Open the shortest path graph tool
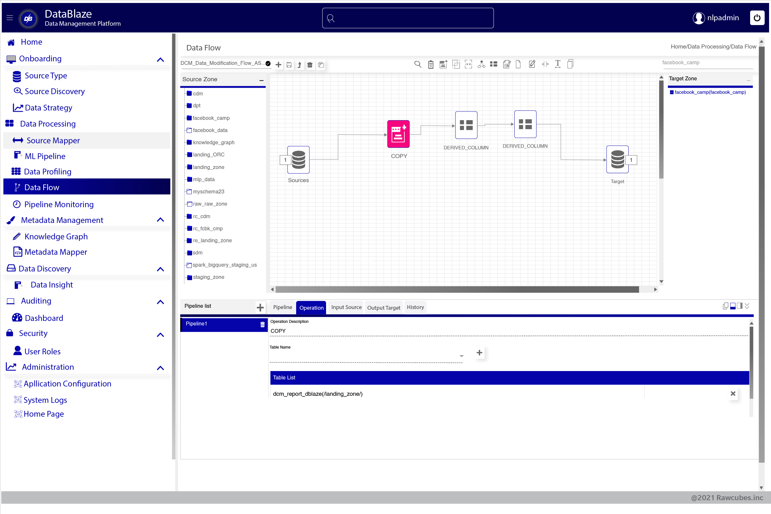Viewport: 771px width, 514px height. 481,64
